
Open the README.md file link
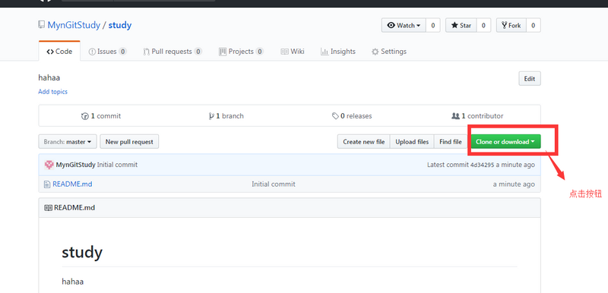tap(72, 184)
